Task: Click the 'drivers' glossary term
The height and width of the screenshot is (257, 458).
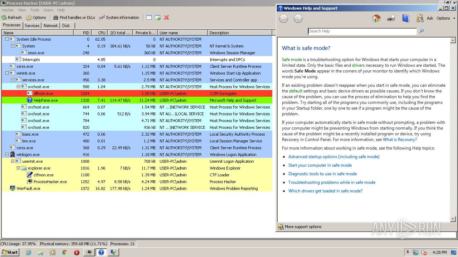Action: pos(358,65)
